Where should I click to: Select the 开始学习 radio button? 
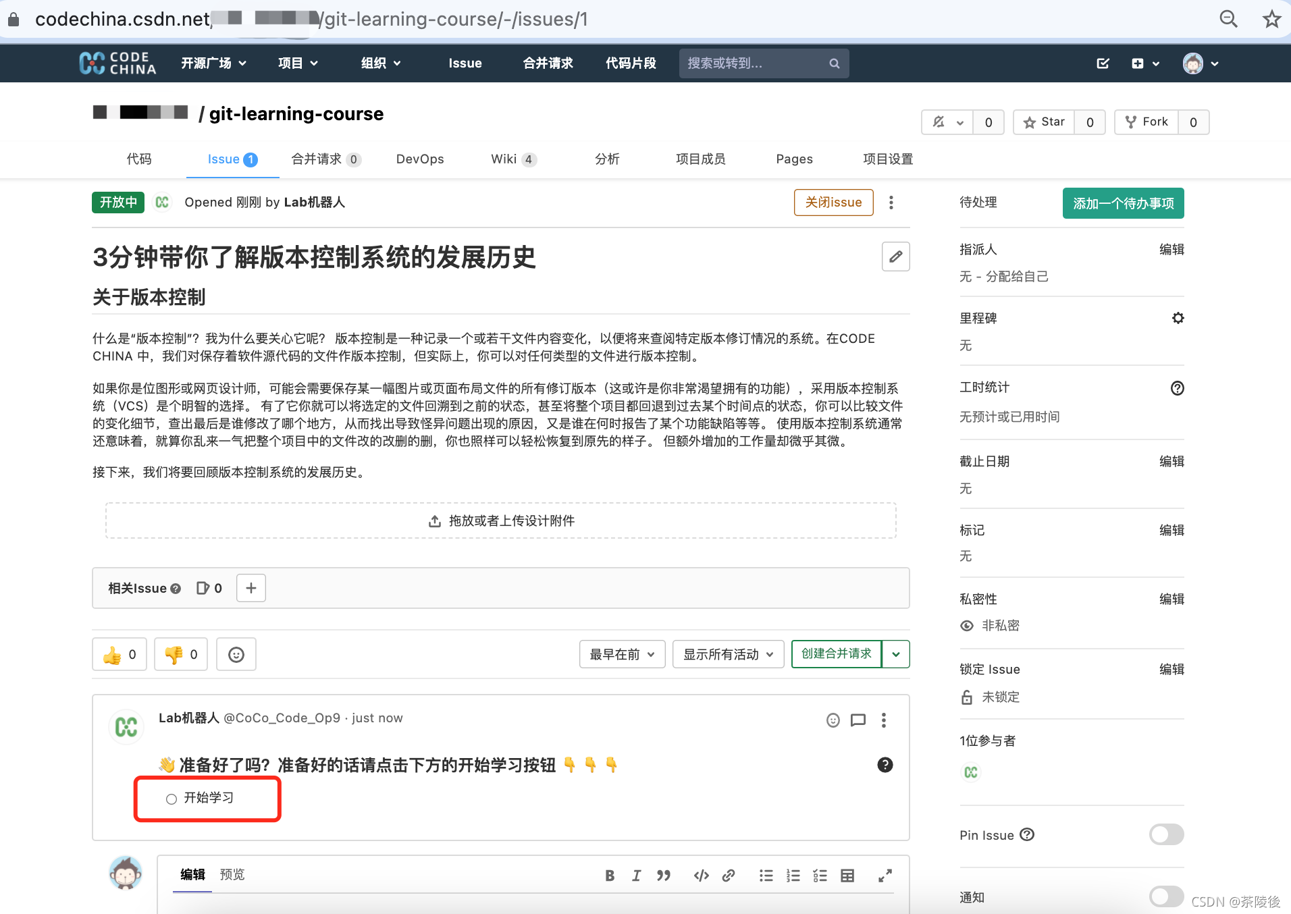171,798
